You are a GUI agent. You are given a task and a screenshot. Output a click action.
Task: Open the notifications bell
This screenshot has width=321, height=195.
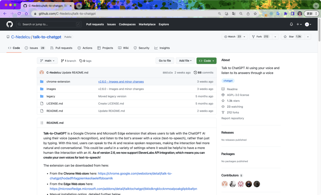291,24
